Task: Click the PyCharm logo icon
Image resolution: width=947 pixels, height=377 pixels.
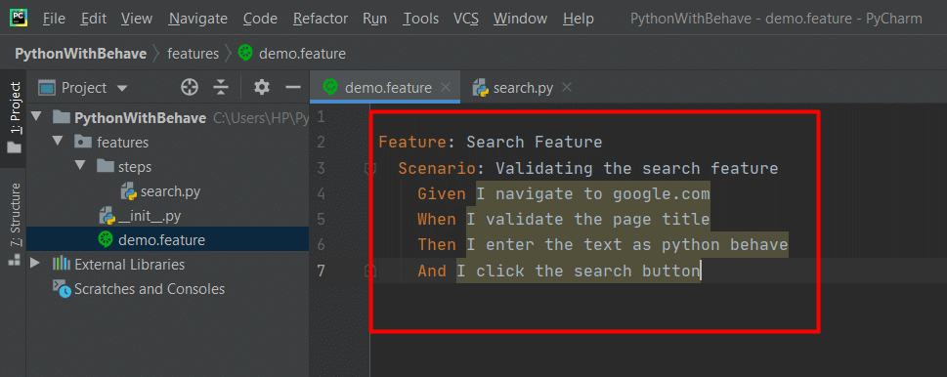Action: click(x=19, y=19)
